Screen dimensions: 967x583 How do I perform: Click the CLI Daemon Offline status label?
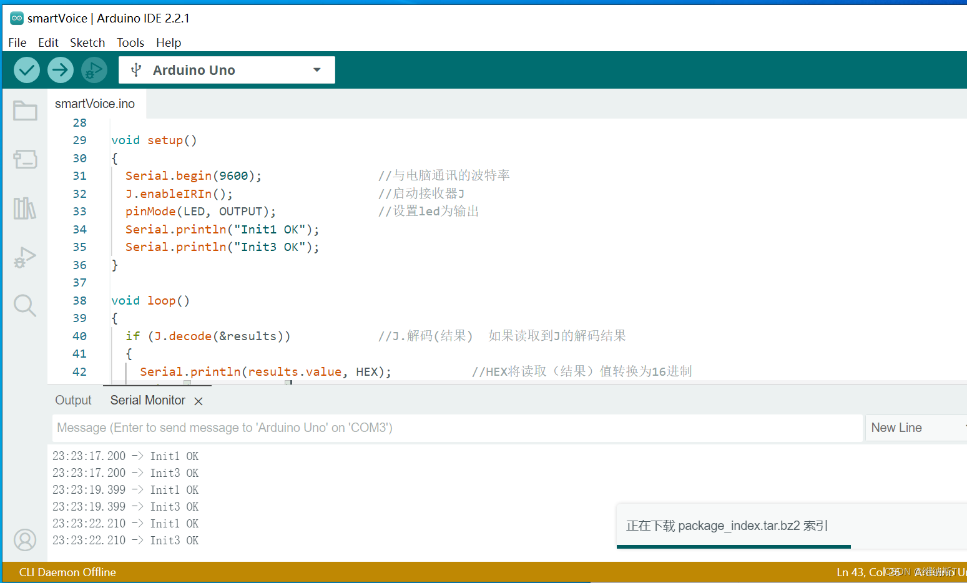coord(67,572)
